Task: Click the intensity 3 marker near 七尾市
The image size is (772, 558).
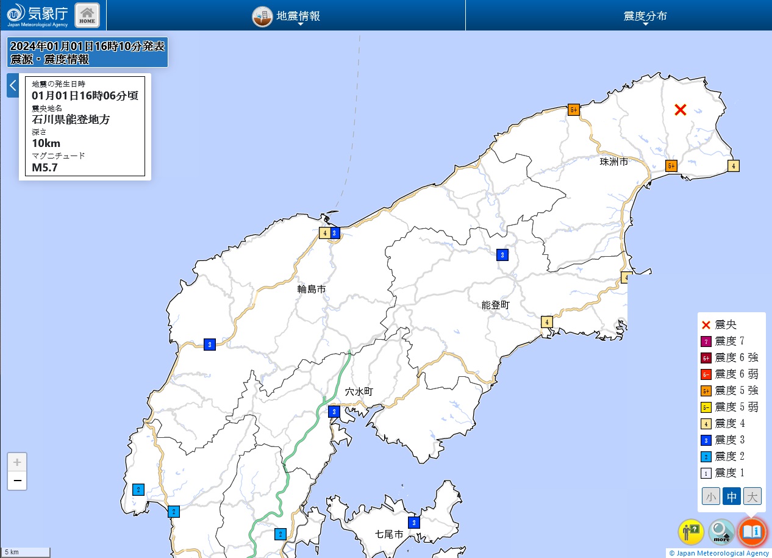Action: [x=414, y=523]
